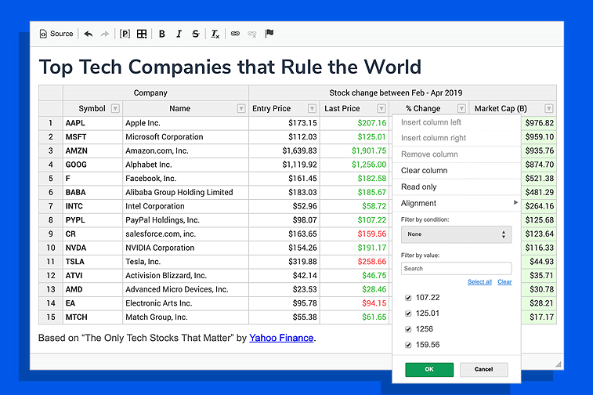
Task: Toggle Italic formatting
Action: pyautogui.click(x=179, y=34)
